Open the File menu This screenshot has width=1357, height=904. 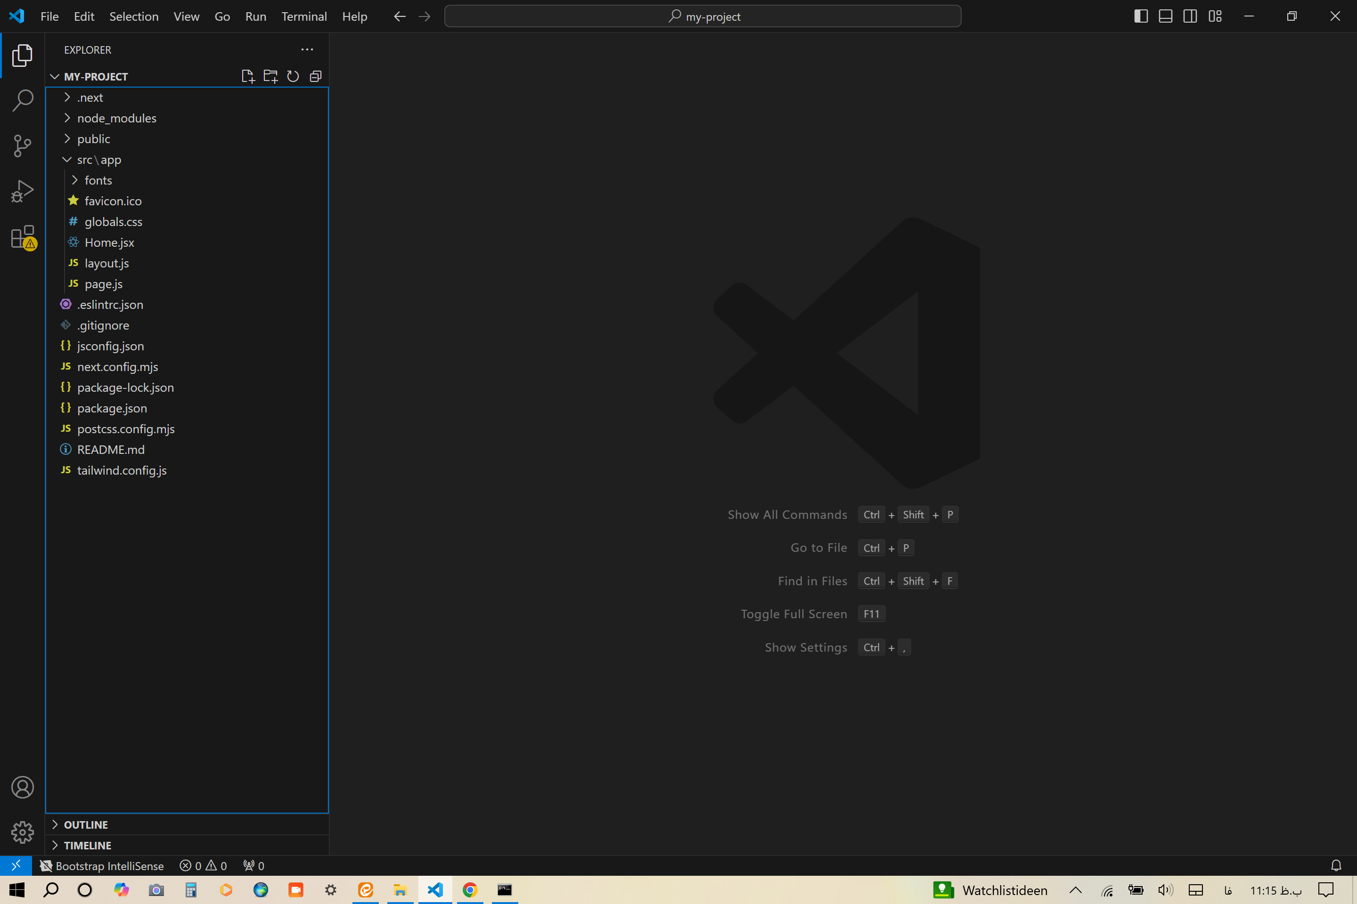49,16
